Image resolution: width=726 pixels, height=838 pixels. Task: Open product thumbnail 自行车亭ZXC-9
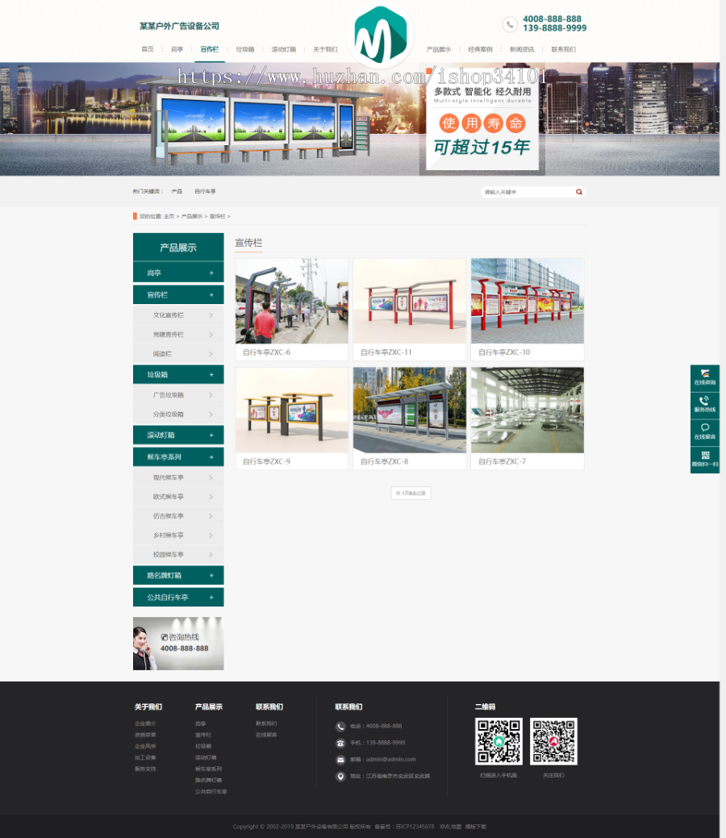click(292, 410)
